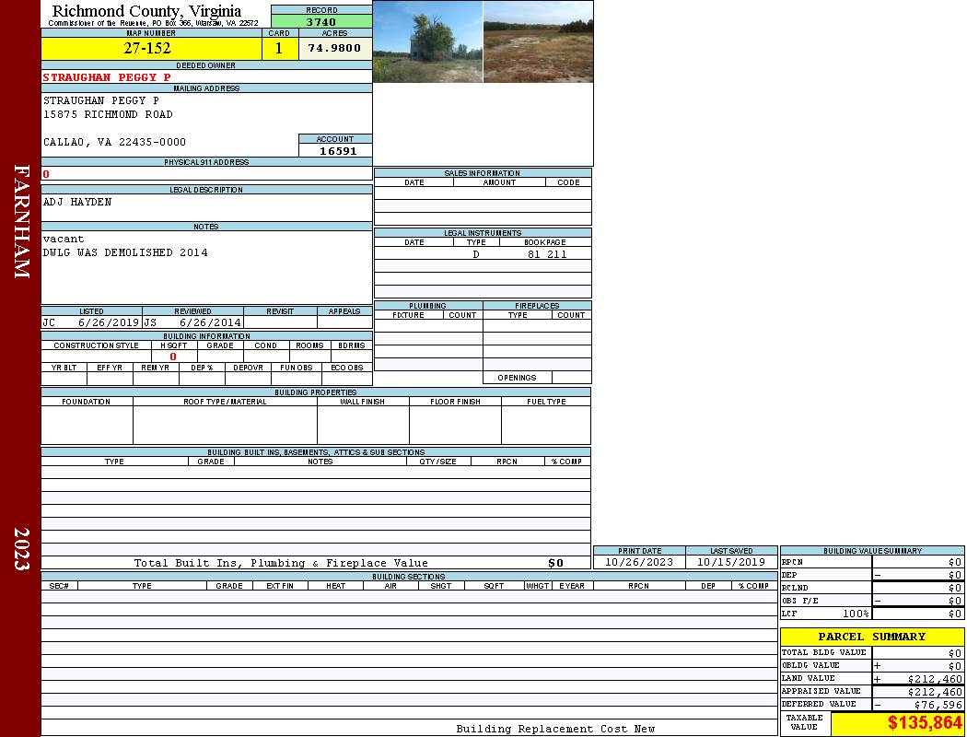Click the note about dwelling demolished 2014
This screenshot has width=967, height=737.
[x=125, y=252]
